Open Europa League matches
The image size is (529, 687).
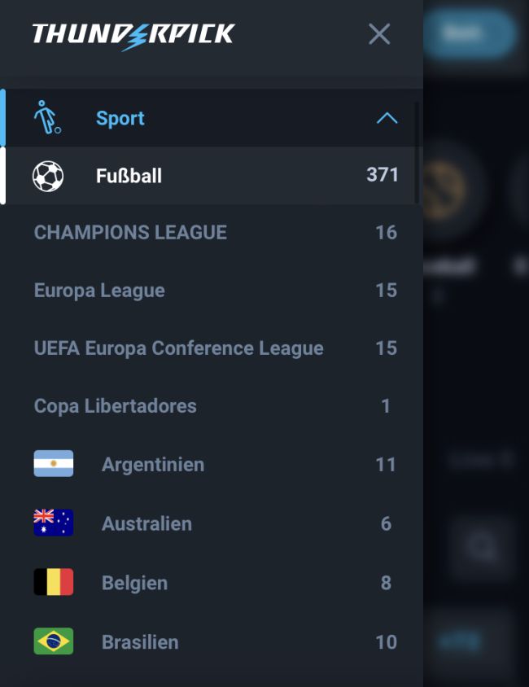pyautogui.click(x=99, y=291)
